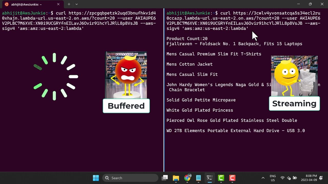Click the 'Pierced Owl Rose Gold Plated' line
328x184 pixels.
click(x=232, y=120)
